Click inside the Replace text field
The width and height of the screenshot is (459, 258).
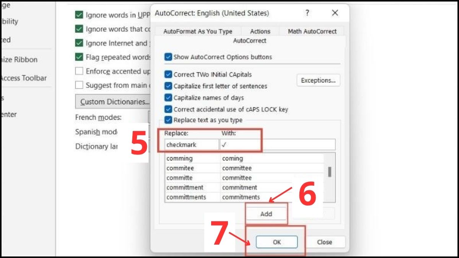pos(191,144)
